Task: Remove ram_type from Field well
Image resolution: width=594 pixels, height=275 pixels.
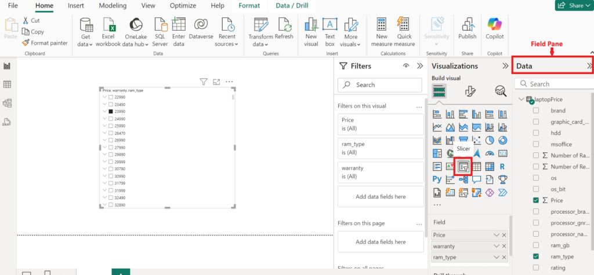Action: pos(504,257)
